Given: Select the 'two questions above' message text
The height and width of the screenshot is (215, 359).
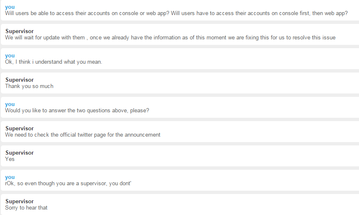Looking at the screenshot, I should (x=77, y=111).
